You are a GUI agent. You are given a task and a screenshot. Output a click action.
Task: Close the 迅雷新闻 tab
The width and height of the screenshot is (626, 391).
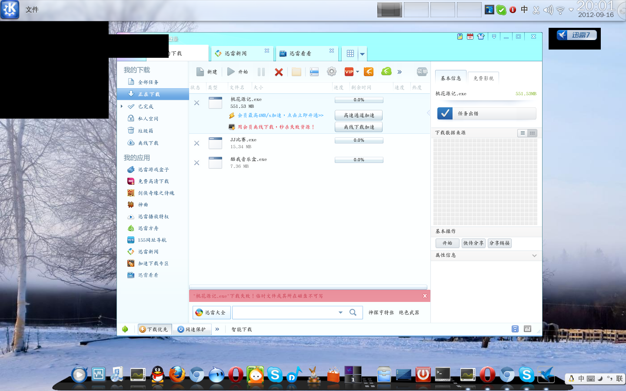pyautogui.click(x=267, y=51)
